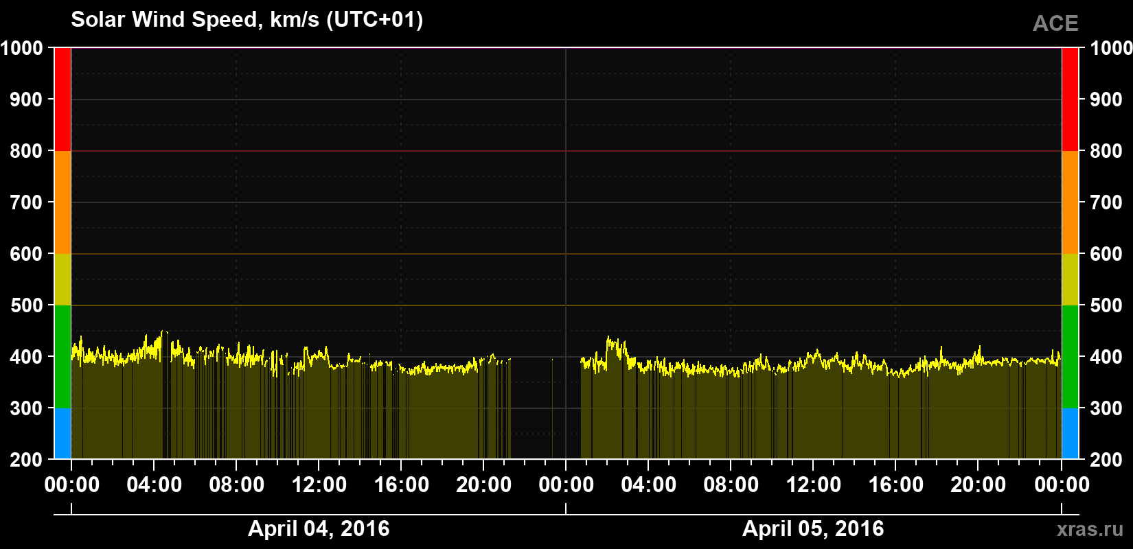Screen dimensions: 1133x549
Task: Click the green color band on left scale
Action: coord(62,357)
